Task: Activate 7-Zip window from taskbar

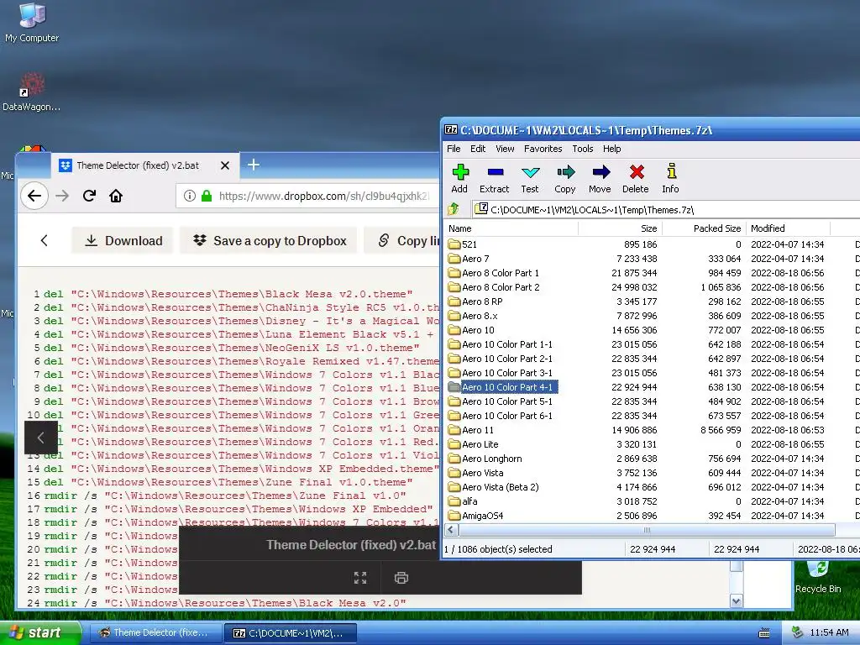Action: [291, 633]
